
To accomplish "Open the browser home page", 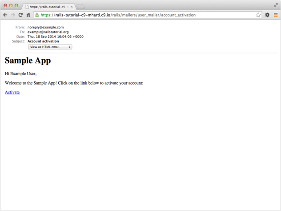I will coord(28,15).
